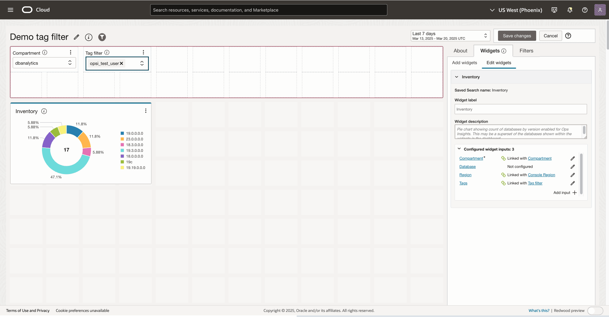Image resolution: width=609 pixels, height=317 pixels.
Task: Click the pencil icon beside dashboard title
Action: pyautogui.click(x=76, y=37)
